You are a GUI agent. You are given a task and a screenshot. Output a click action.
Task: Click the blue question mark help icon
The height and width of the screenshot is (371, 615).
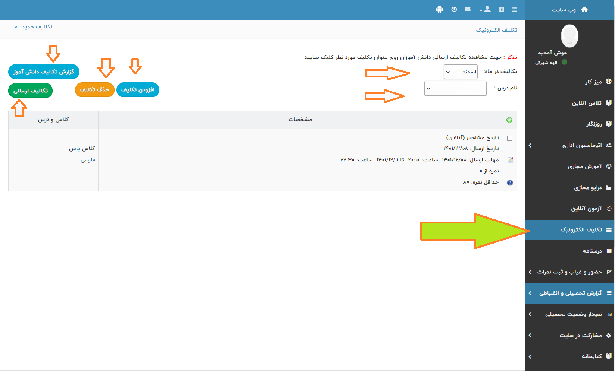click(x=510, y=183)
